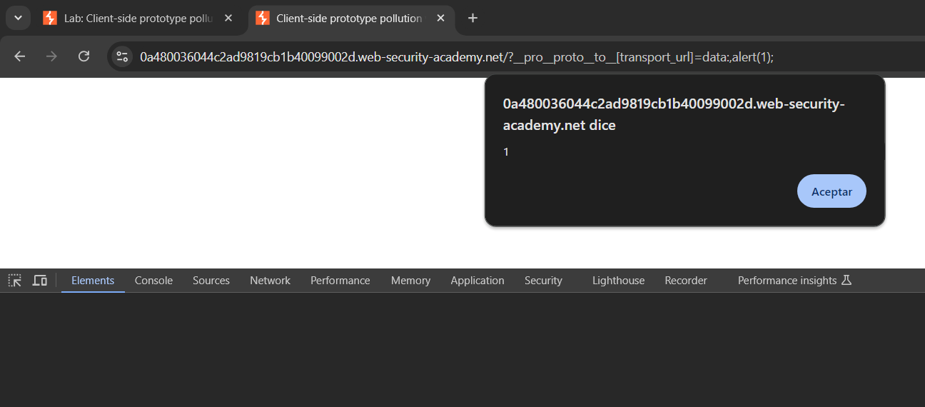Reload the page with the refresh icon
925x407 pixels.
[x=84, y=56]
